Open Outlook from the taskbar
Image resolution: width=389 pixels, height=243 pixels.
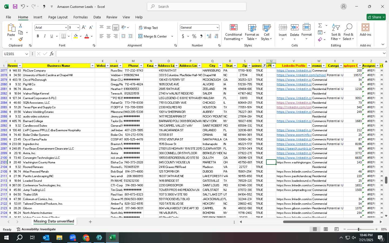[x=46, y=238]
